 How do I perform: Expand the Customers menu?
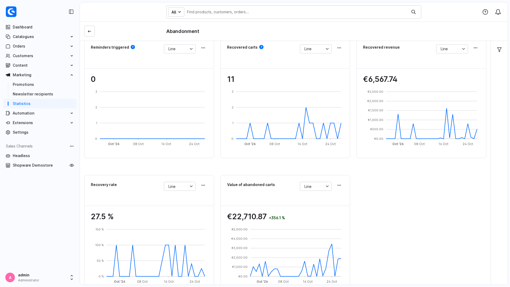pyautogui.click(x=40, y=56)
